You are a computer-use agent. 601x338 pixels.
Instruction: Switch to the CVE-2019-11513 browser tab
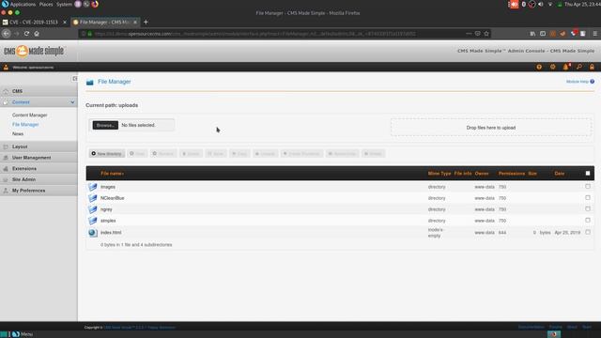click(x=34, y=23)
